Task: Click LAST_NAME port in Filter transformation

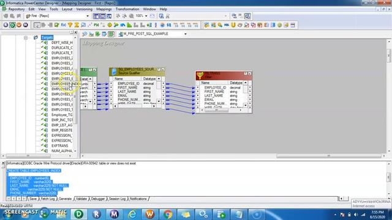Action: pos(214,95)
